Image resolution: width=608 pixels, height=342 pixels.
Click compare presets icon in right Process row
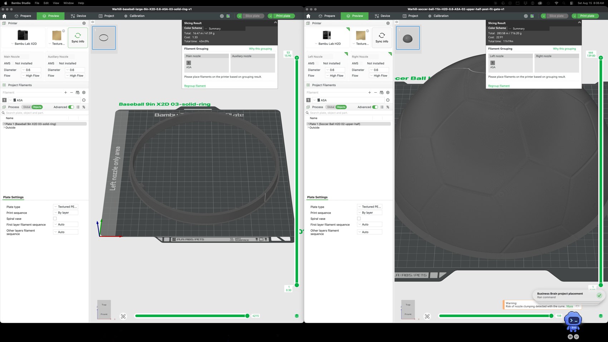pos(388,107)
